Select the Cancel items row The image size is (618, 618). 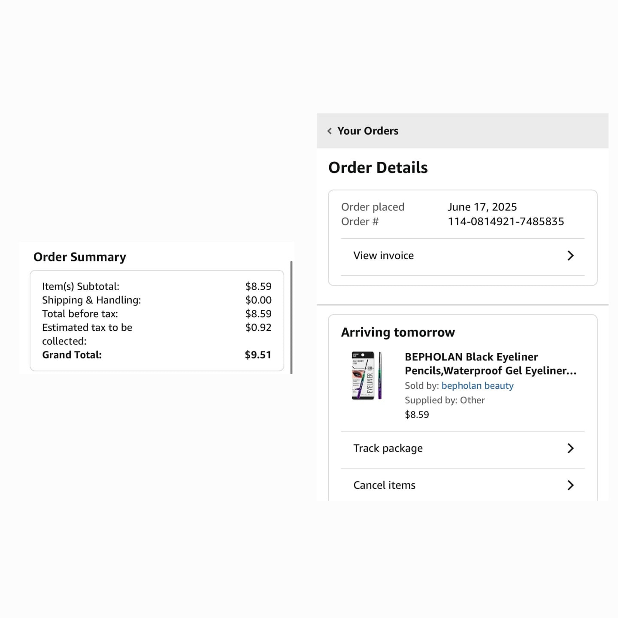pos(463,485)
